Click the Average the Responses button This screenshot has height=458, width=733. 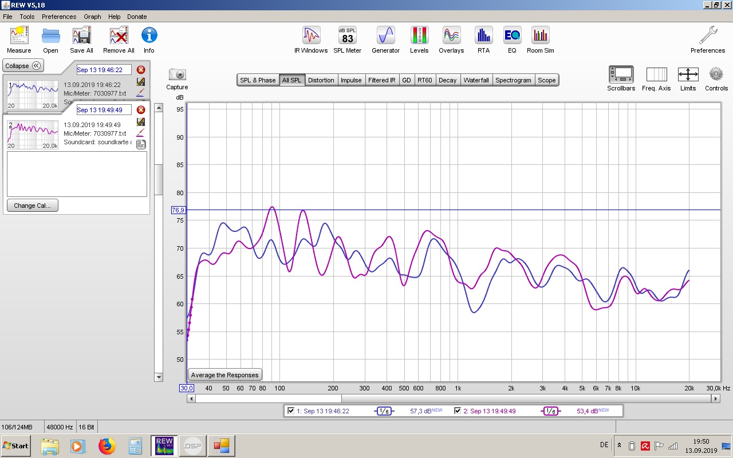coord(225,375)
